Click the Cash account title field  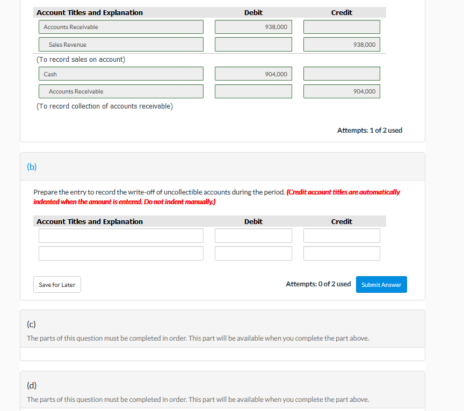[121, 74]
